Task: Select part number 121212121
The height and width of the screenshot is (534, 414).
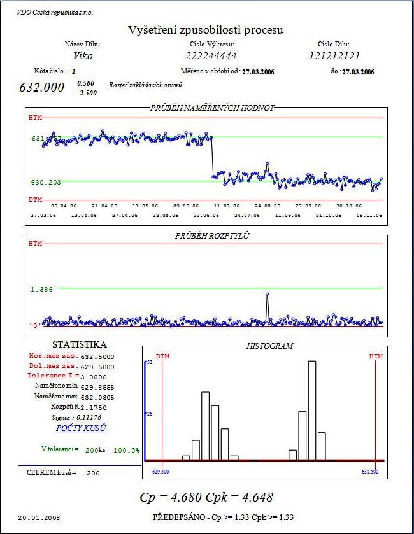Action: point(334,55)
